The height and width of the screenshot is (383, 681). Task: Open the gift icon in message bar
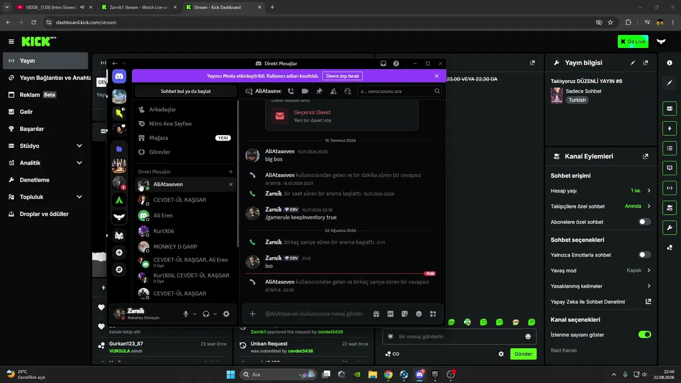tap(376, 314)
